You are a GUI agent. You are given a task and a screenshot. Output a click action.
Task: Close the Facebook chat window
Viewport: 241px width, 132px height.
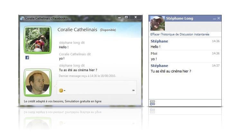point(219,18)
